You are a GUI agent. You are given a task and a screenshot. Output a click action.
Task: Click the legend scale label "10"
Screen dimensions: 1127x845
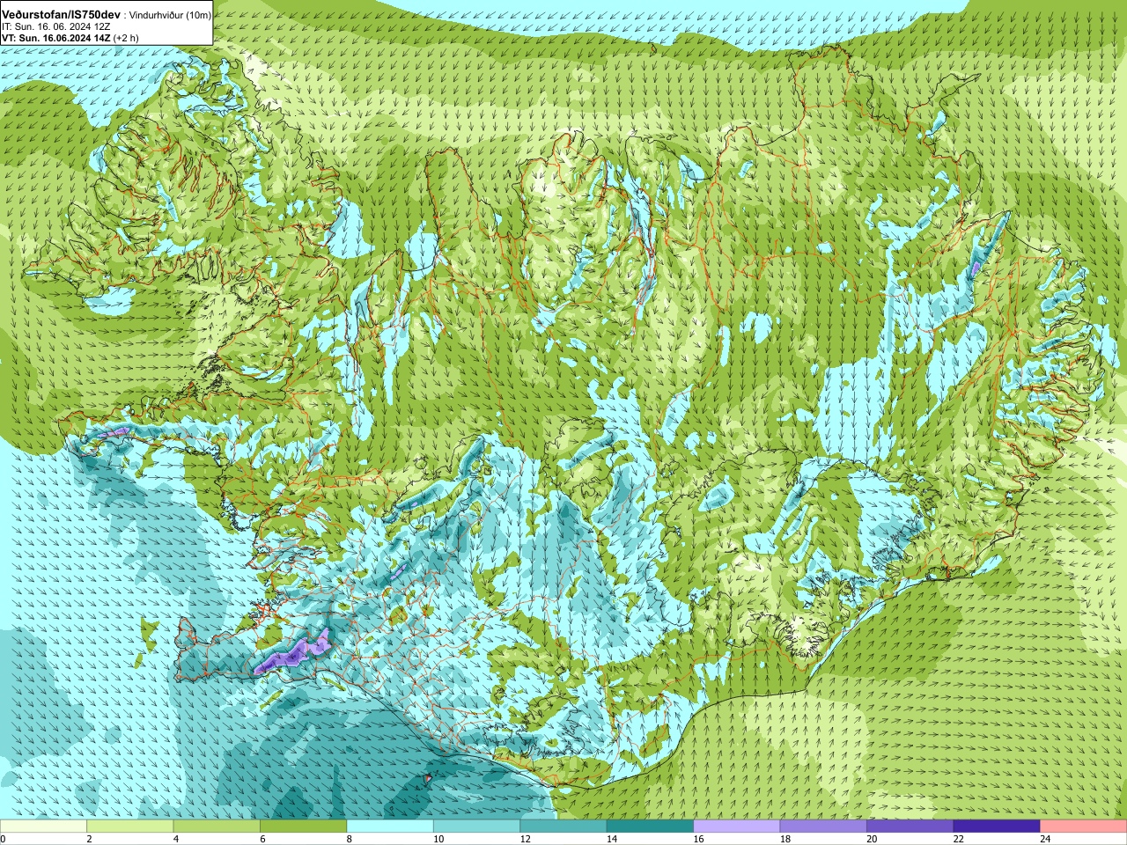click(438, 839)
